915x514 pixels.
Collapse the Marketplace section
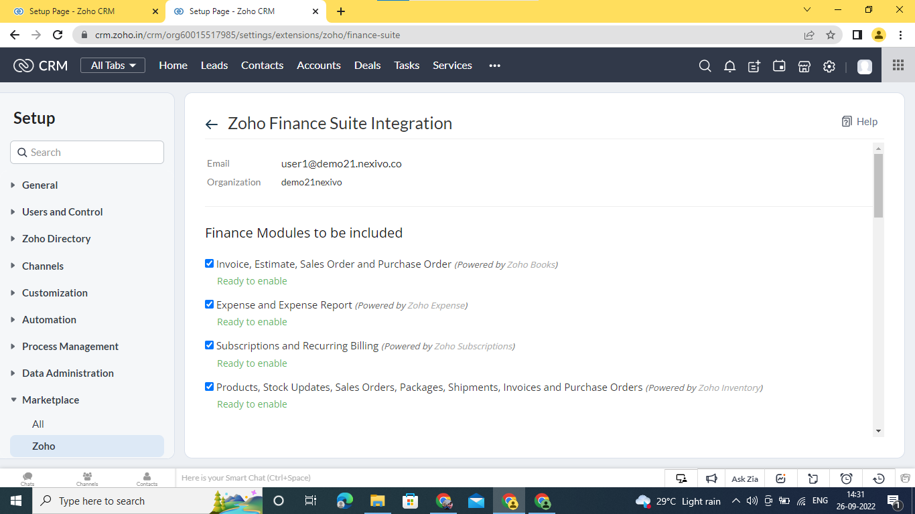pyautogui.click(x=50, y=400)
